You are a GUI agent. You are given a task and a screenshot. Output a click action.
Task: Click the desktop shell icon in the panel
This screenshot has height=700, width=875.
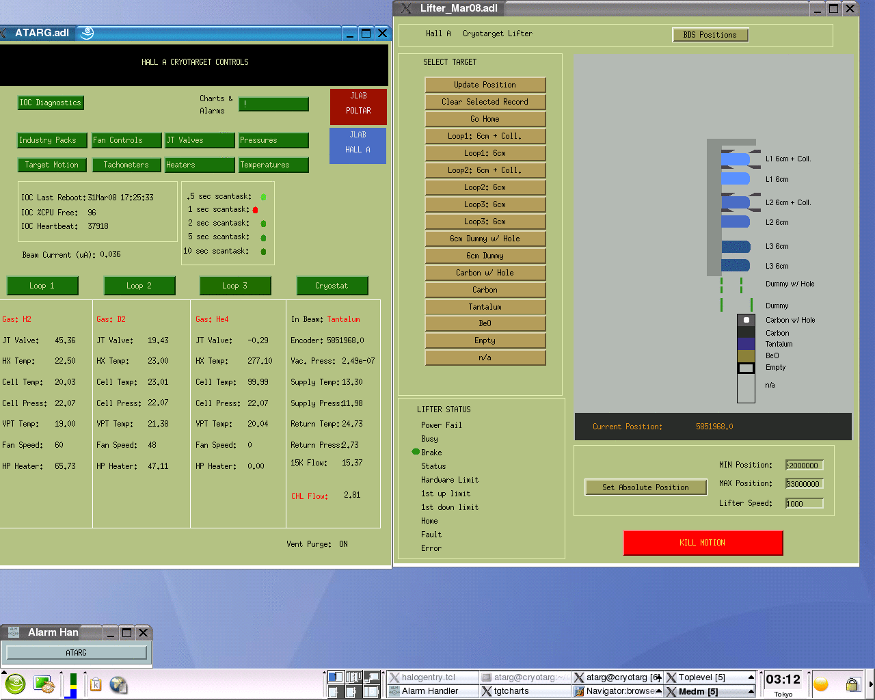(x=44, y=684)
